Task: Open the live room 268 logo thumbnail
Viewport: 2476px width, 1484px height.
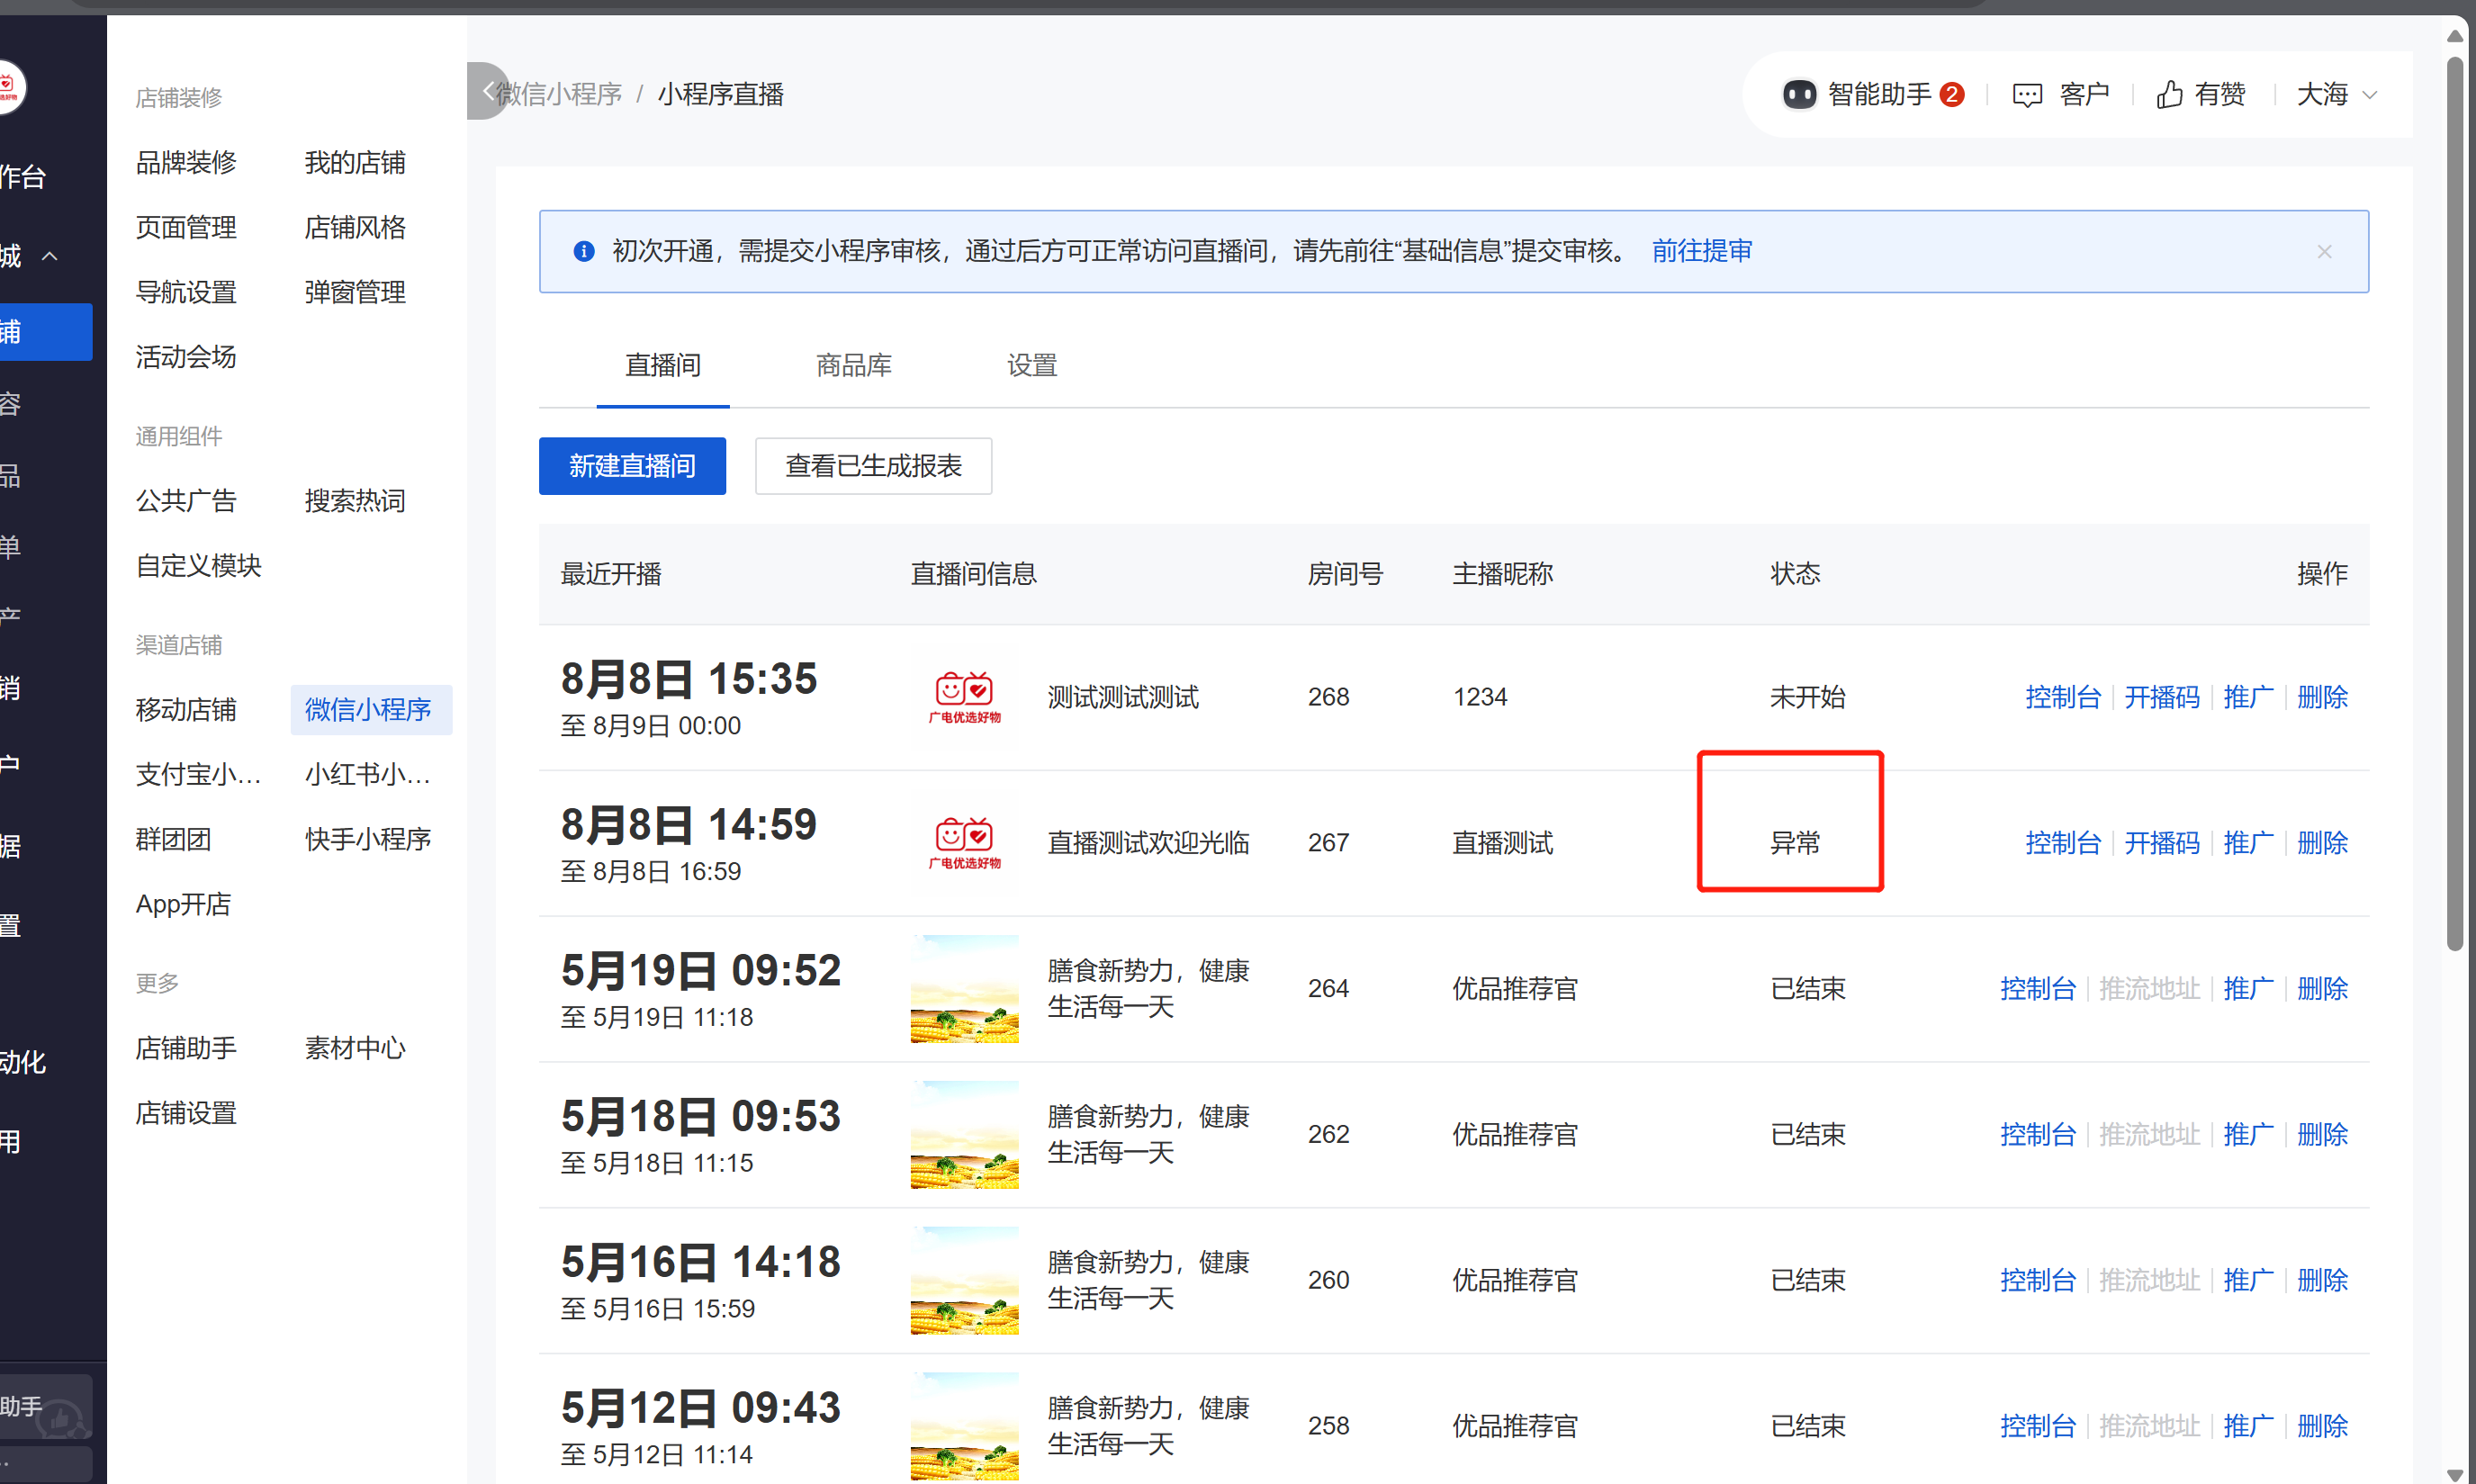Action: 964,697
